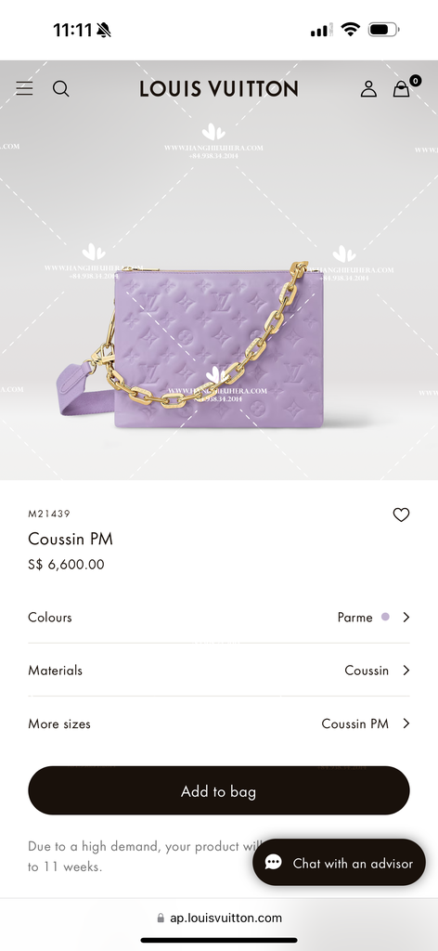
Task: Open the Colours row label
Action: click(x=50, y=617)
